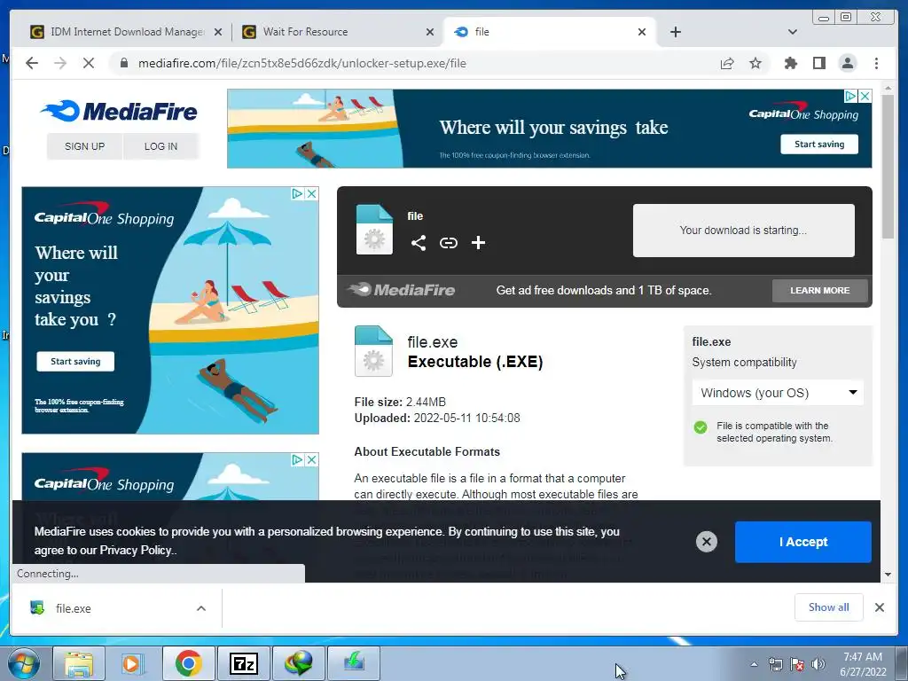Open the tab search chevron

point(793,32)
